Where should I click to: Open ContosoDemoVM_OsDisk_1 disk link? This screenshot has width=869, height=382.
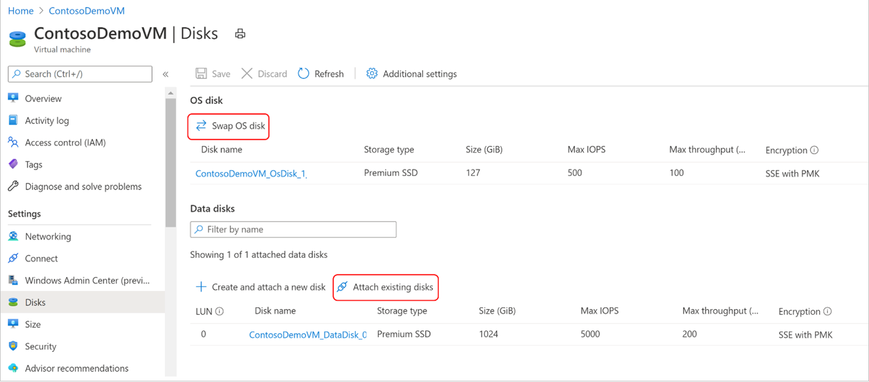pyautogui.click(x=251, y=174)
